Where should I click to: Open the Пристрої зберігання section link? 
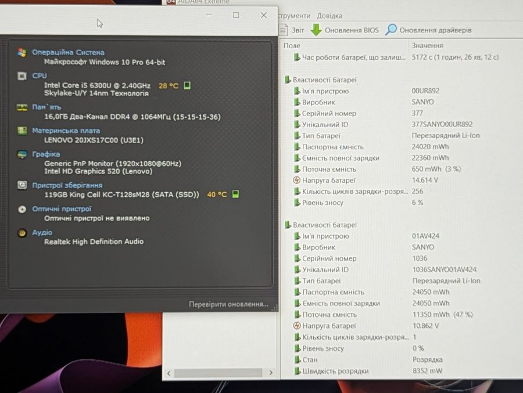coord(67,185)
